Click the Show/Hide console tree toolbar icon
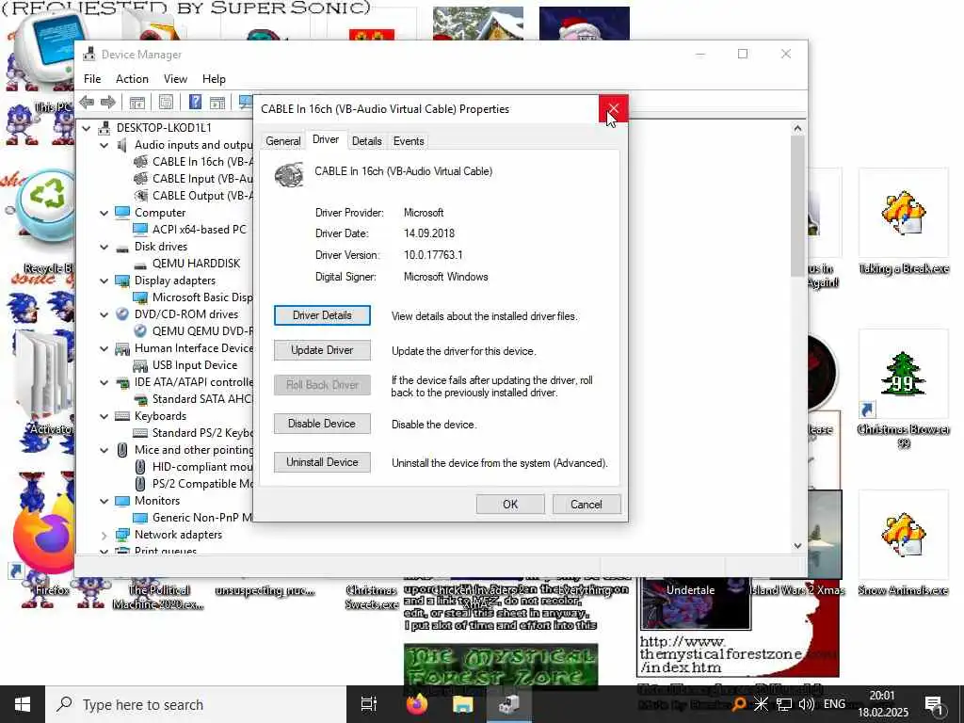Screen dimensions: 964x723 point(137,102)
